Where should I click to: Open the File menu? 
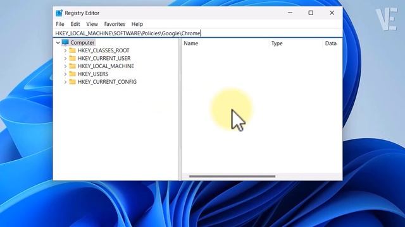tap(60, 24)
